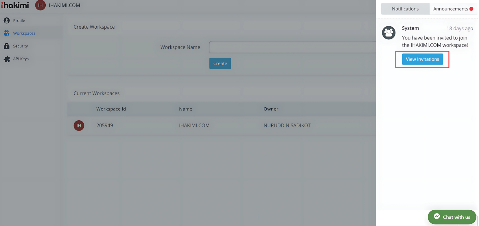Click the IH avatar in the top header
479x226 pixels.
(40, 5)
